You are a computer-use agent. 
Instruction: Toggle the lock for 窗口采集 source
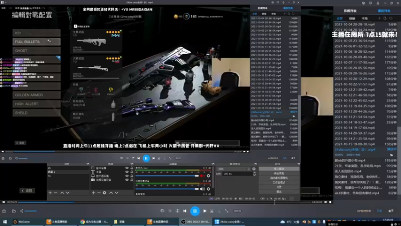pyautogui.click(x=132, y=168)
